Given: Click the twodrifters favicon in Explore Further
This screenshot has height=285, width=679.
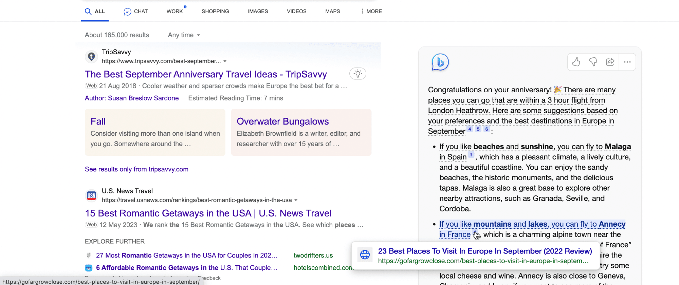Looking at the screenshot, I should pyautogui.click(x=89, y=255).
